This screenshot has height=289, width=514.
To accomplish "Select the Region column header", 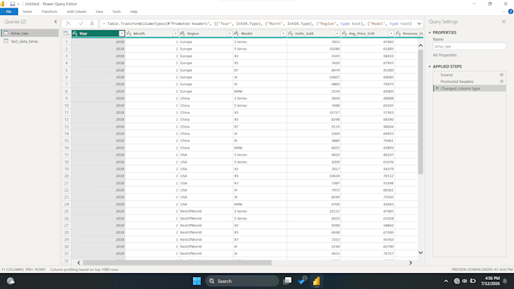I will (x=206, y=33).
